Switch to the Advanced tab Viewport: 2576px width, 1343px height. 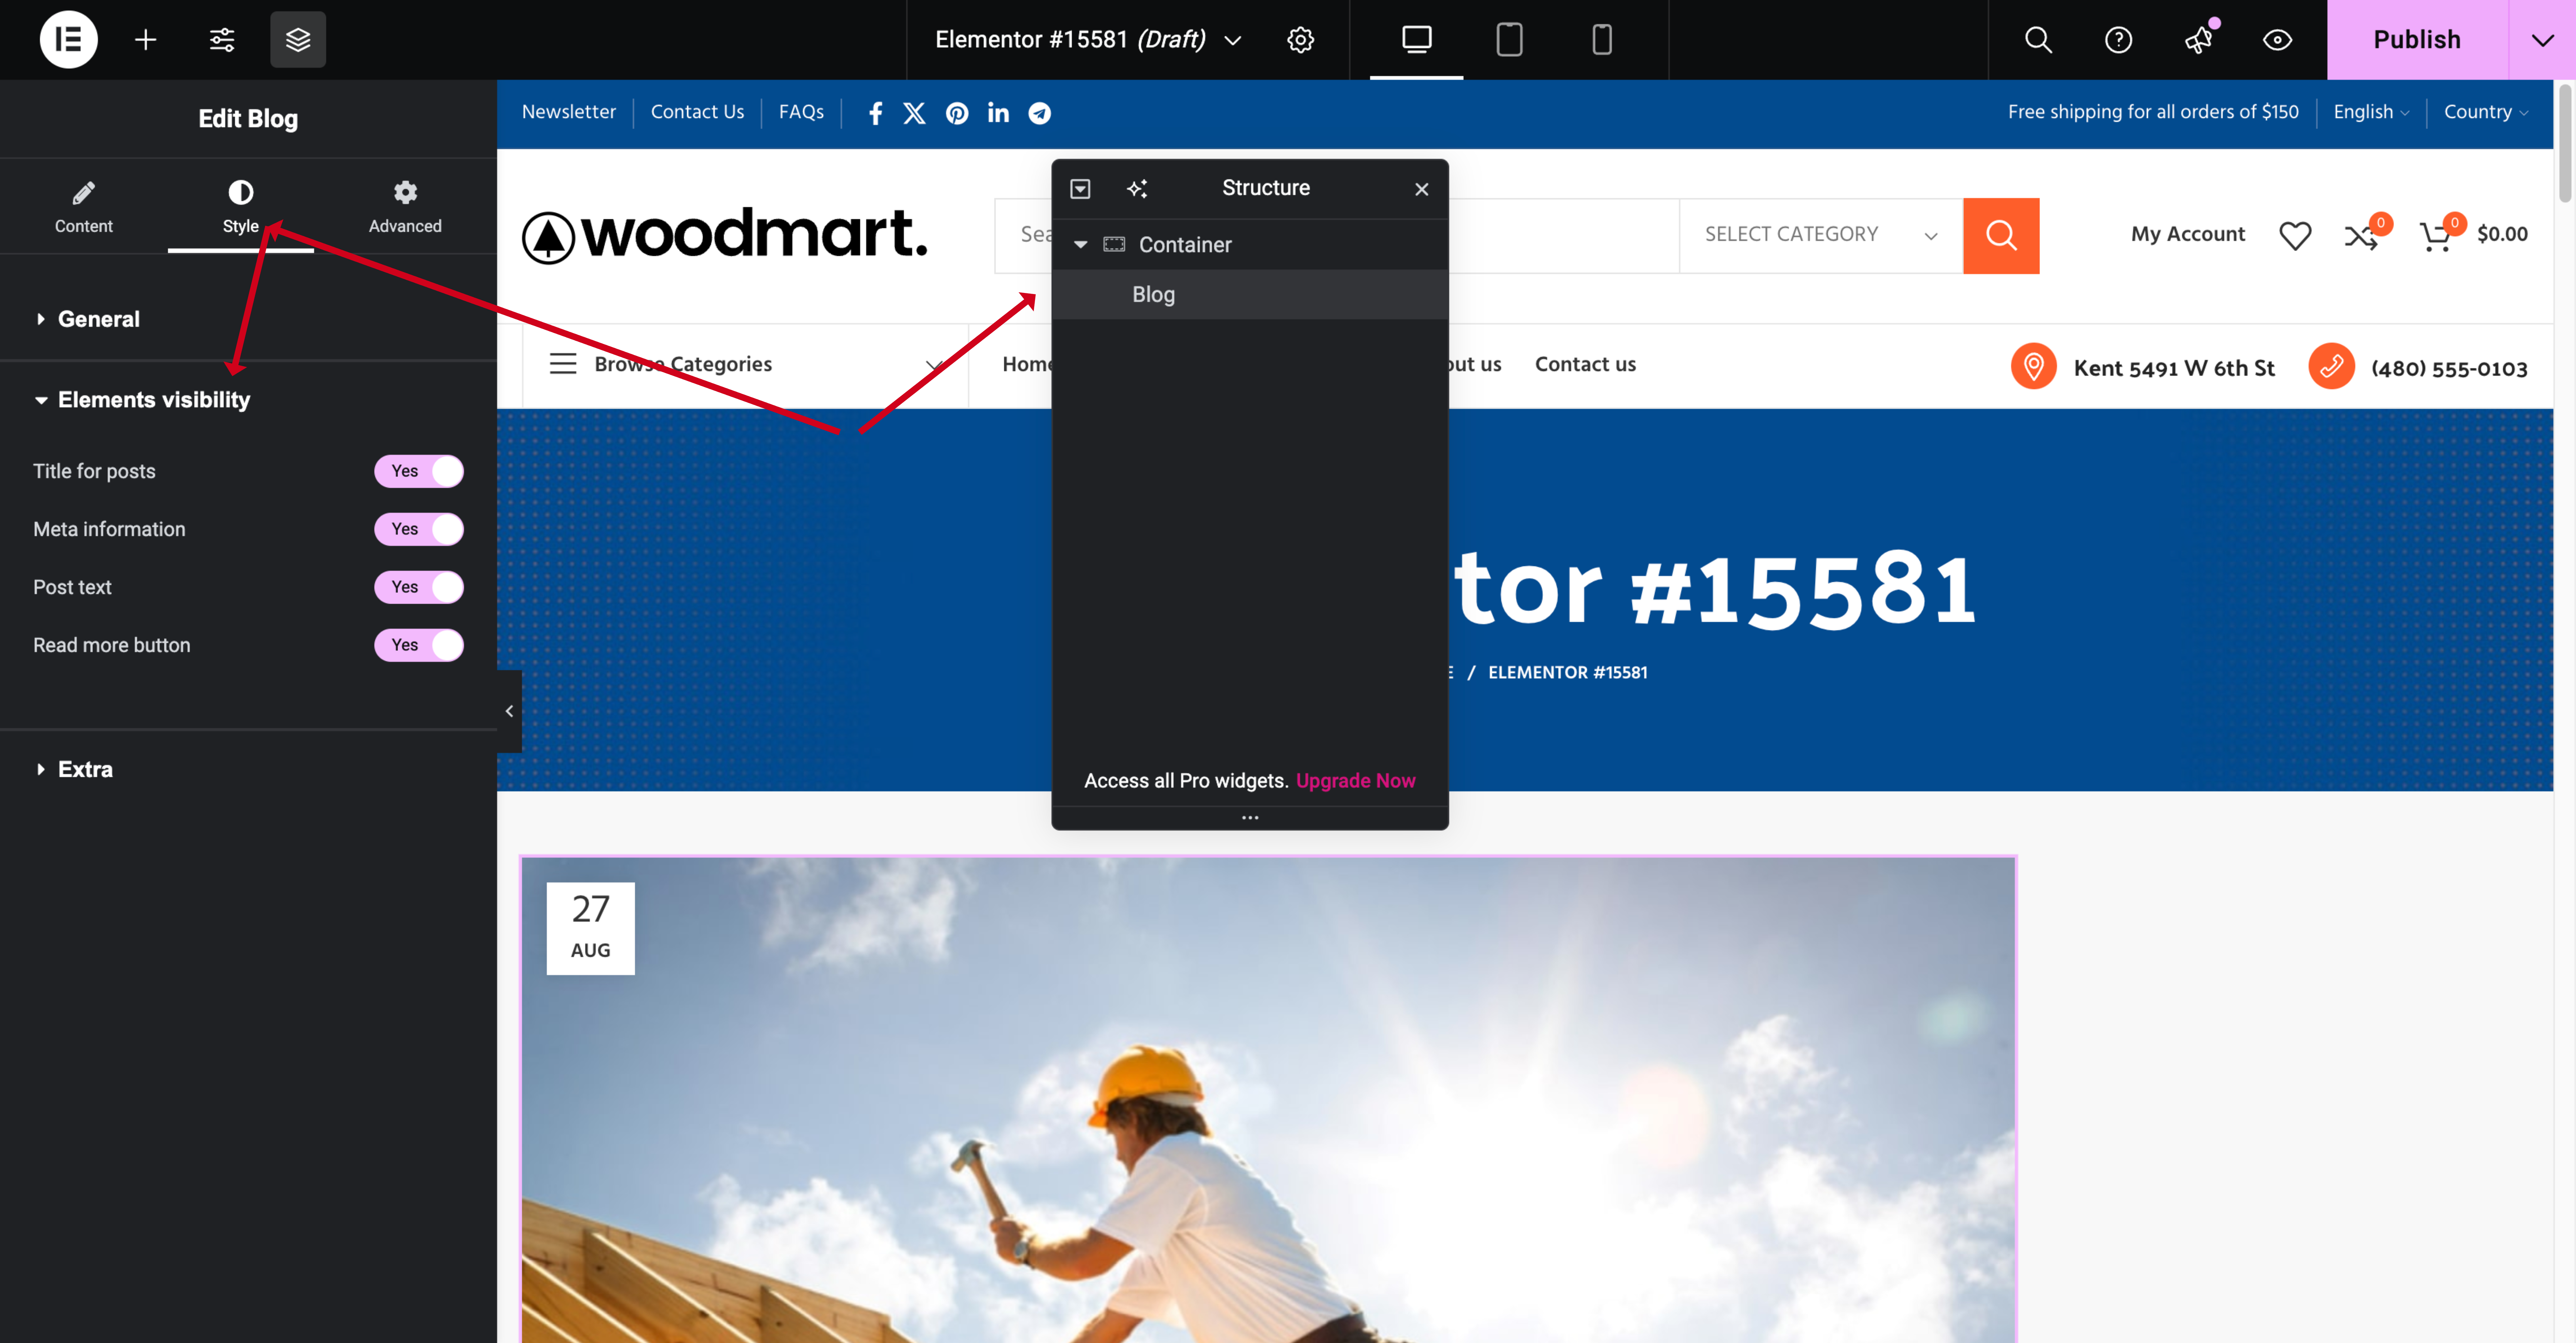click(x=405, y=207)
